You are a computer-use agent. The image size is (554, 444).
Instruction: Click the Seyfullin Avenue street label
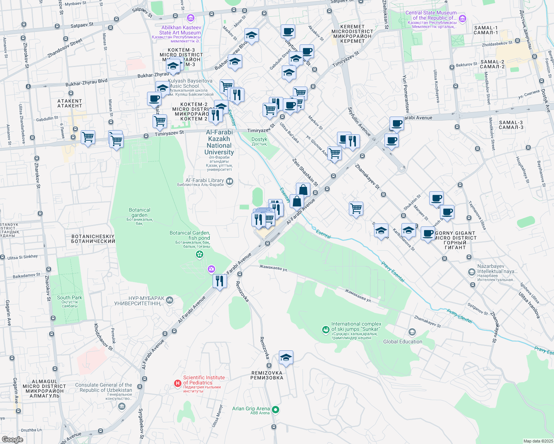(x=359, y=121)
